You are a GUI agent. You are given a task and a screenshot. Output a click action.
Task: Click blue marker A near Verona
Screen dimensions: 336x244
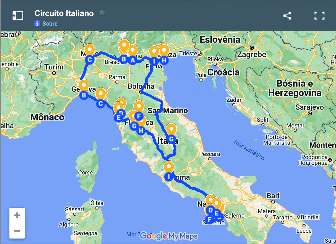(x=133, y=60)
